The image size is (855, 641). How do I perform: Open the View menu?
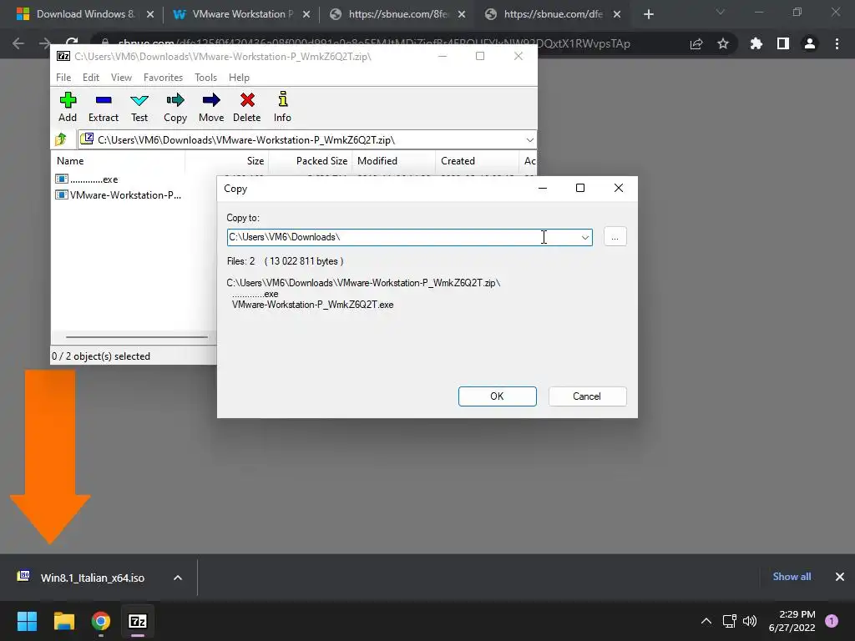[x=121, y=78]
